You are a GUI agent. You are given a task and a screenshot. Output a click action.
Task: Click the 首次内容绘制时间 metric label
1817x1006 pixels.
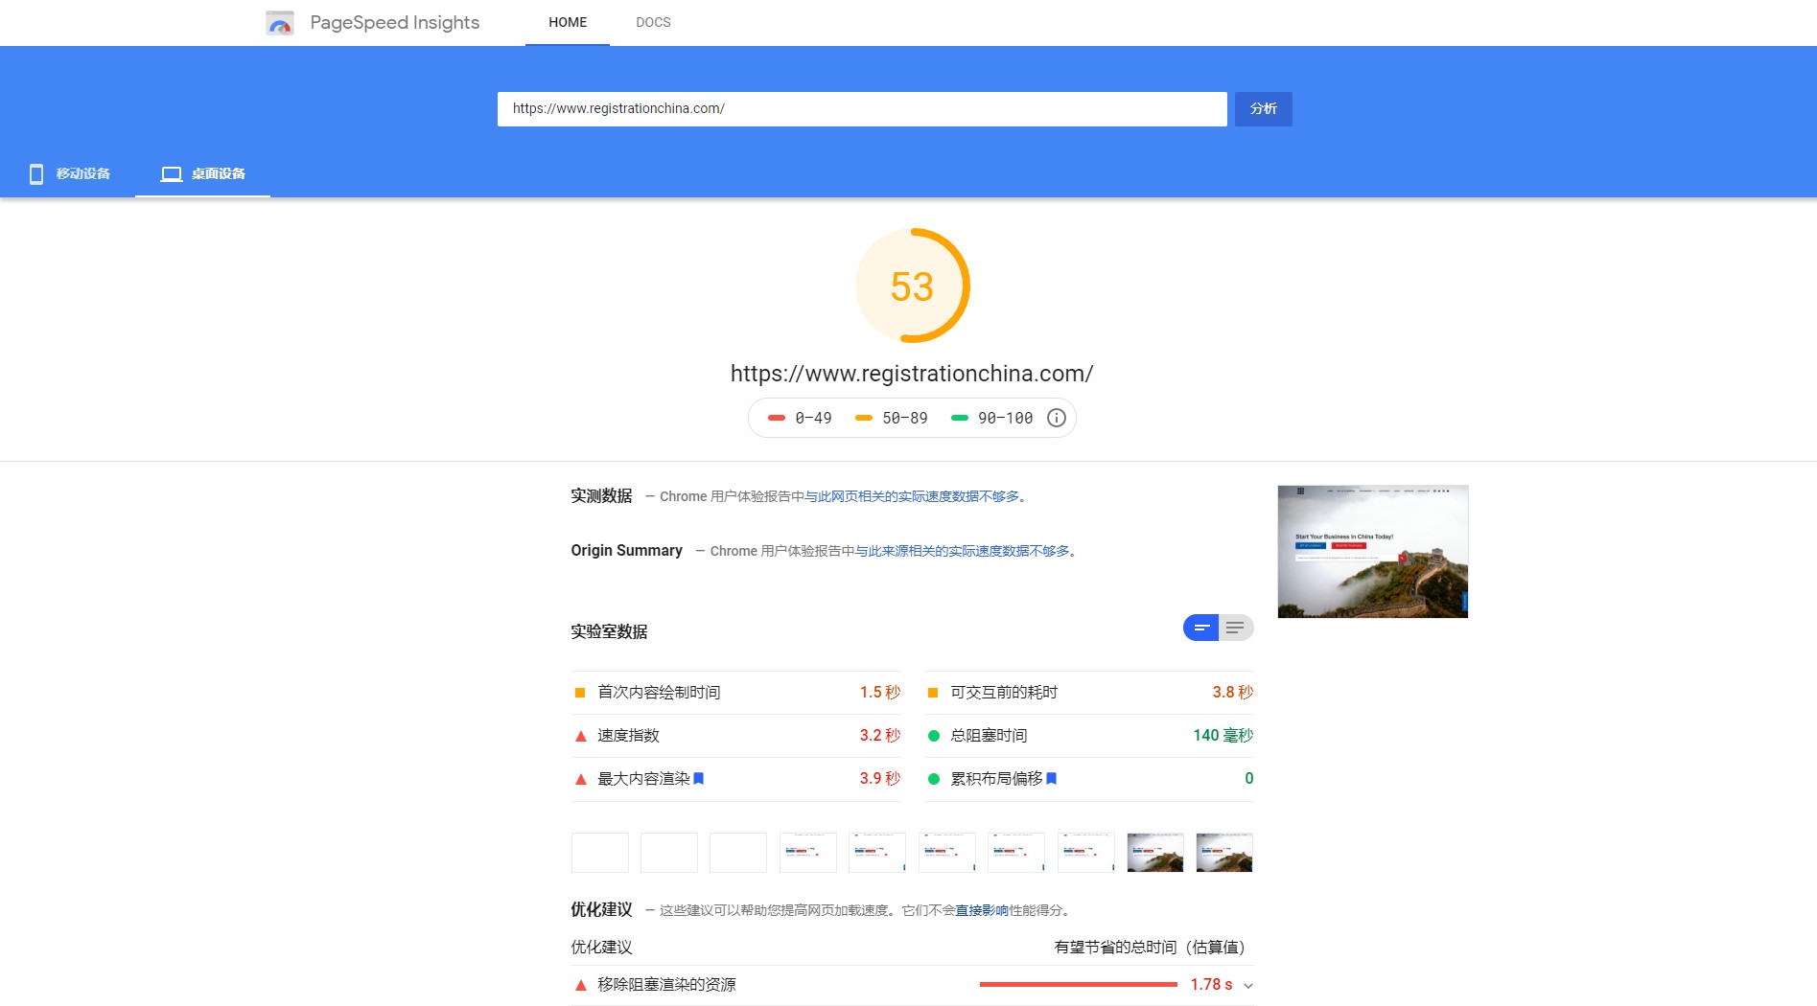[x=659, y=693]
